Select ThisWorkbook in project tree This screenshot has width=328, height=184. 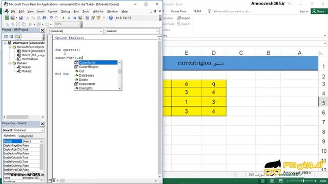pos(30,59)
